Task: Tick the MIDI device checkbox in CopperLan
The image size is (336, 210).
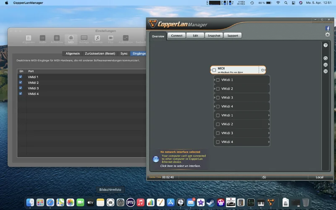Action: (x=214, y=70)
